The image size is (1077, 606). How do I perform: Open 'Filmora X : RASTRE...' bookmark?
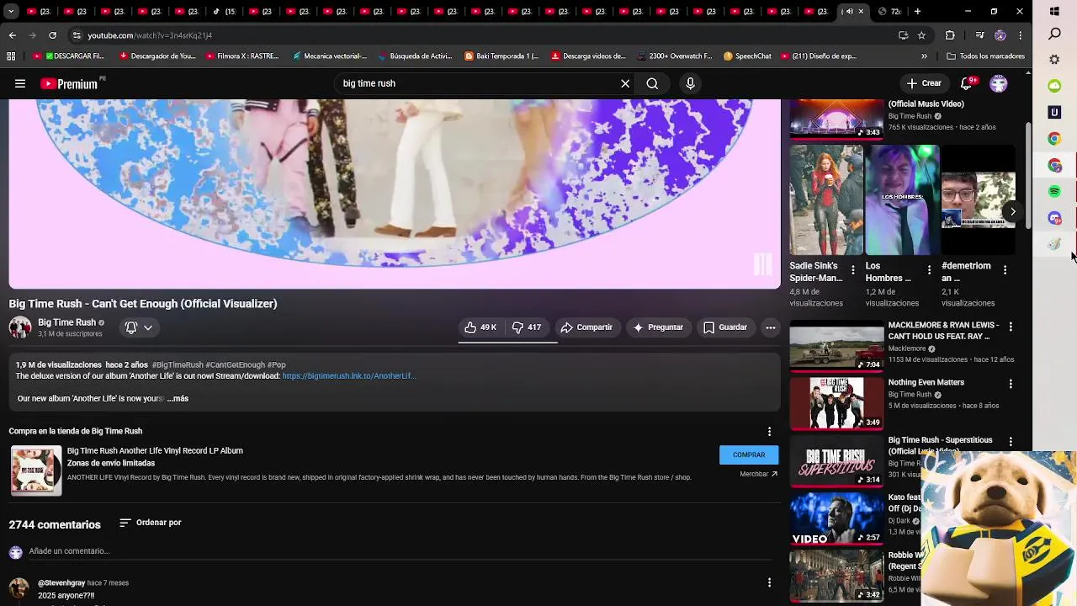pyautogui.click(x=241, y=56)
